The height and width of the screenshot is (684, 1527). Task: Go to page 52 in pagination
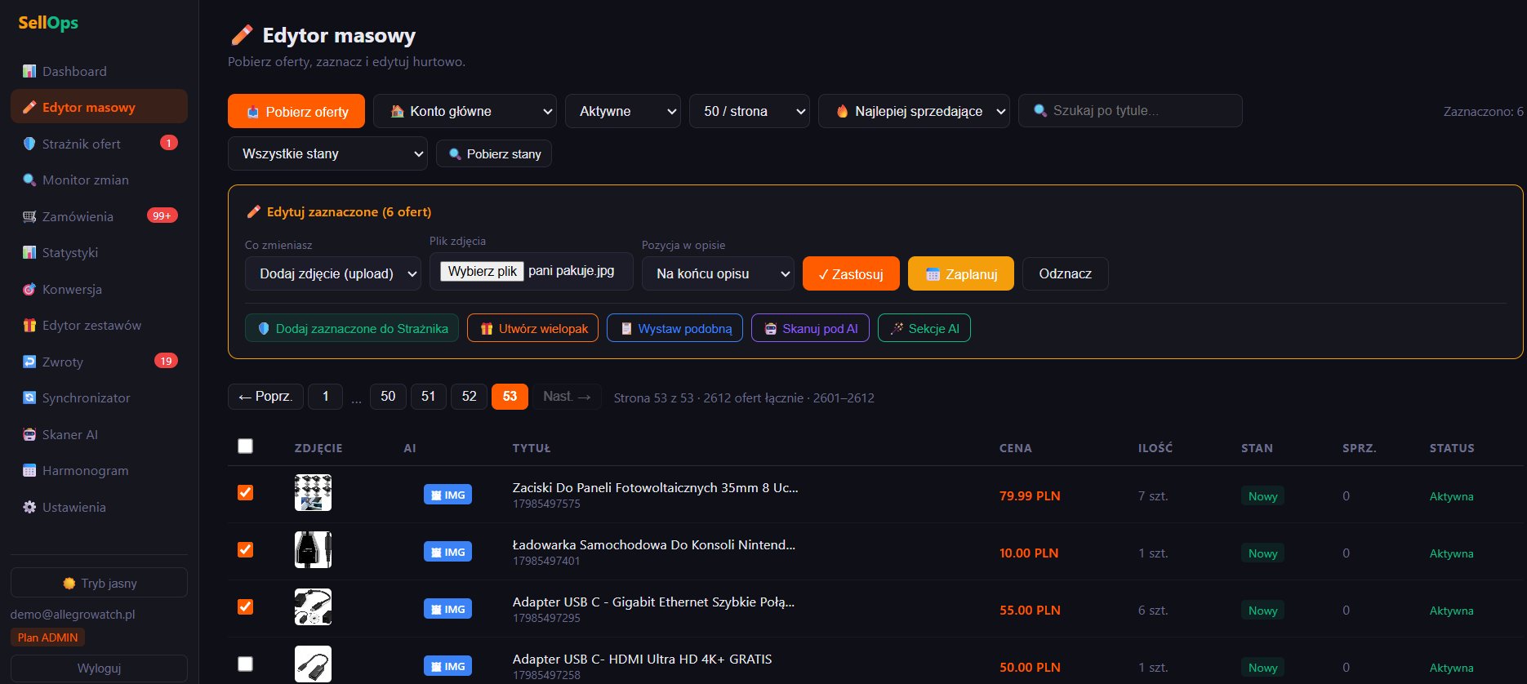[469, 396]
